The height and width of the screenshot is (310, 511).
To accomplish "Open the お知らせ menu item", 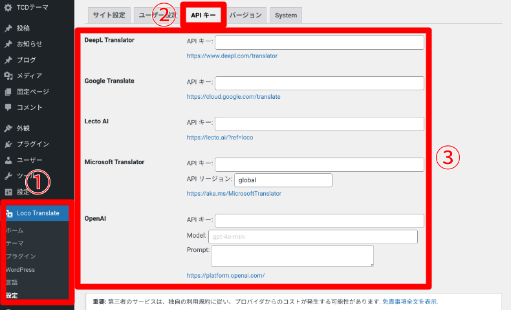I will (29, 44).
